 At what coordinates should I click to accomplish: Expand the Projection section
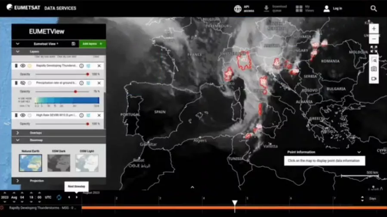18,181
